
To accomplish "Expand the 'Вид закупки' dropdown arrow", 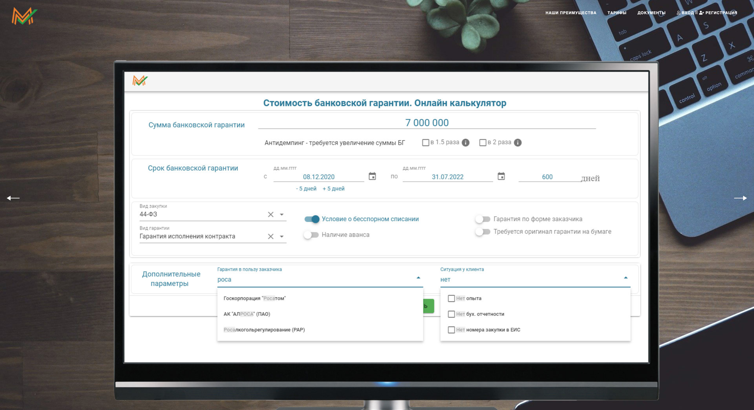I will tap(282, 214).
